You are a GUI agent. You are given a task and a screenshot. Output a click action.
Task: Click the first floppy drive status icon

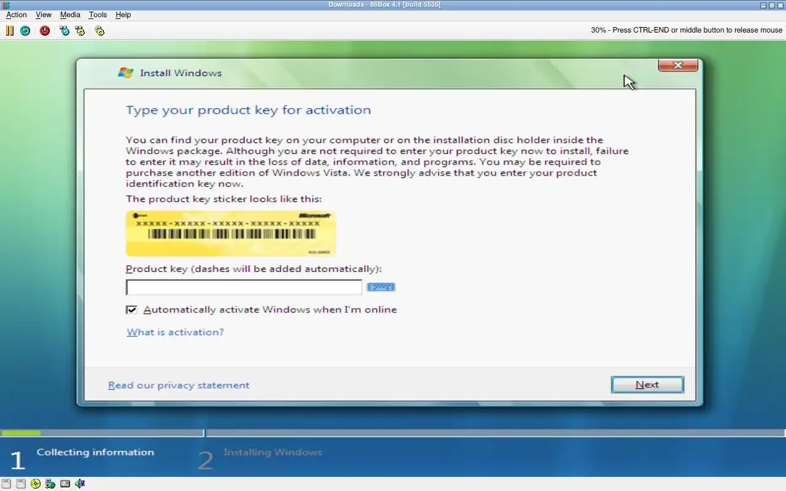pos(6,484)
